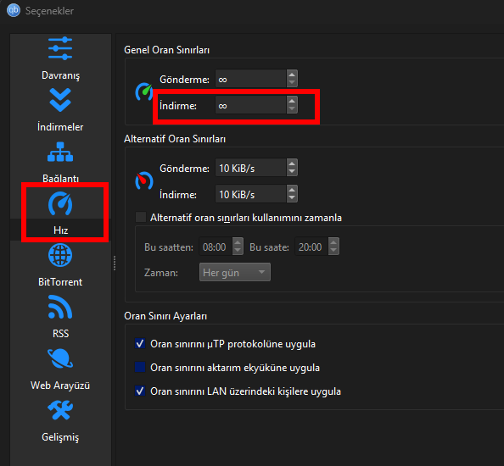Open the İndirmeler settings page
The image size is (504, 466).
pos(60,110)
